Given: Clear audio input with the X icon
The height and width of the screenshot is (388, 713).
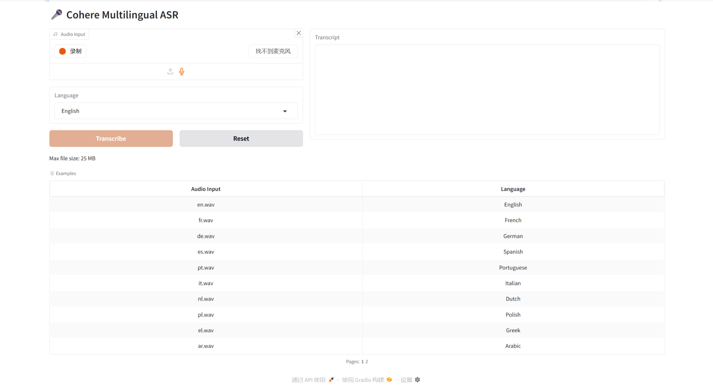Looking at the screenshot, I should click(x=299, y=33).
